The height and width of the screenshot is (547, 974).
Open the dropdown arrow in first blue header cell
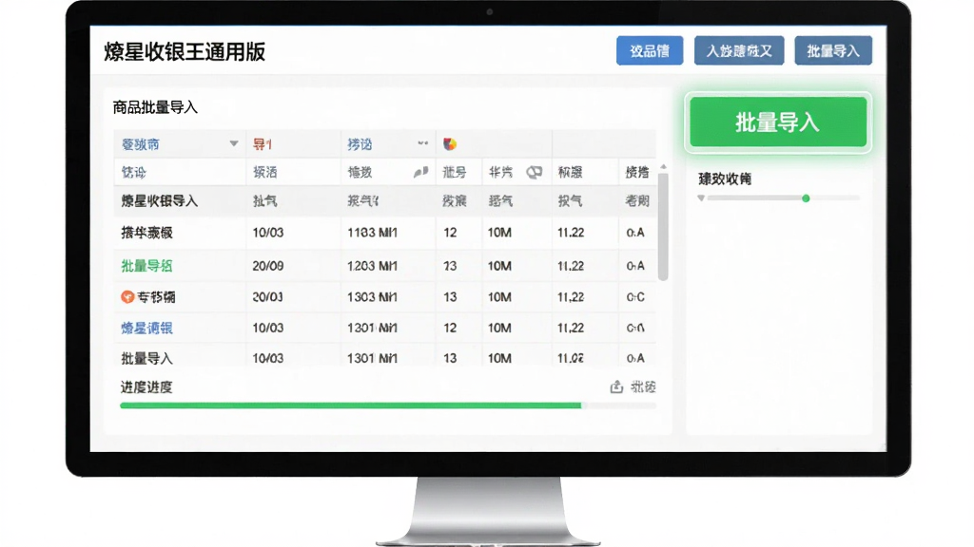click(x=234, y=144)
